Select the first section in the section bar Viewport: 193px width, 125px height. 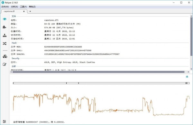40,83
